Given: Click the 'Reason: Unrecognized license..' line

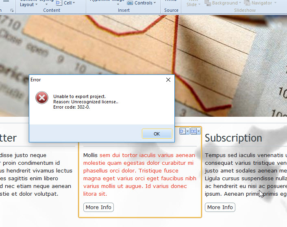Looking at the screenshot, I should (x=86, y=102).
